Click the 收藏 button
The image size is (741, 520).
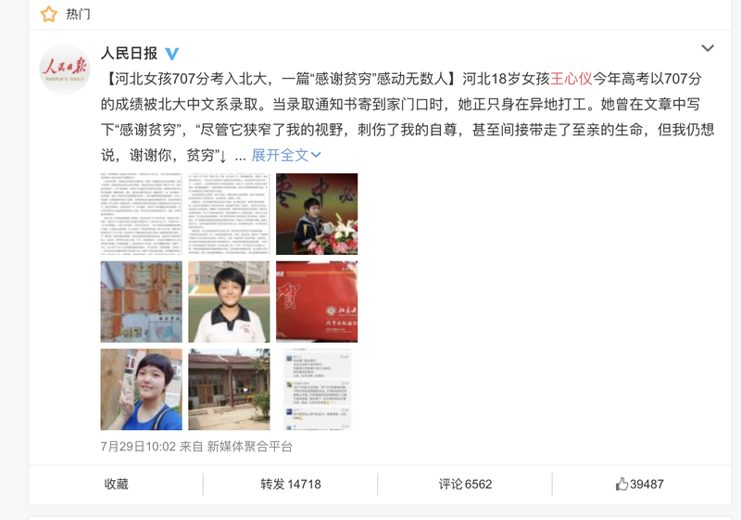117,484
